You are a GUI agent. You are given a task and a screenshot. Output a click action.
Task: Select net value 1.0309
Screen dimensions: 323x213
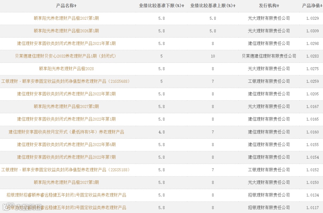pyautogui.click(x=313, y=31)
